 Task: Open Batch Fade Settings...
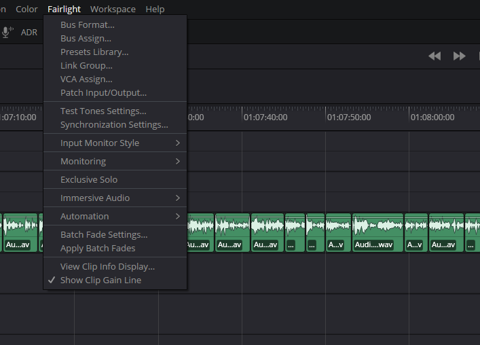[x=115, y=234]
